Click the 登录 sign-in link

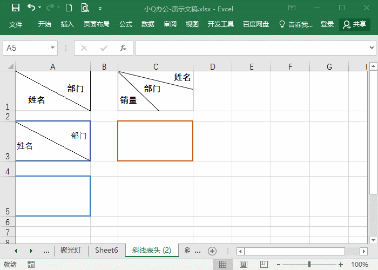point(327,24)
